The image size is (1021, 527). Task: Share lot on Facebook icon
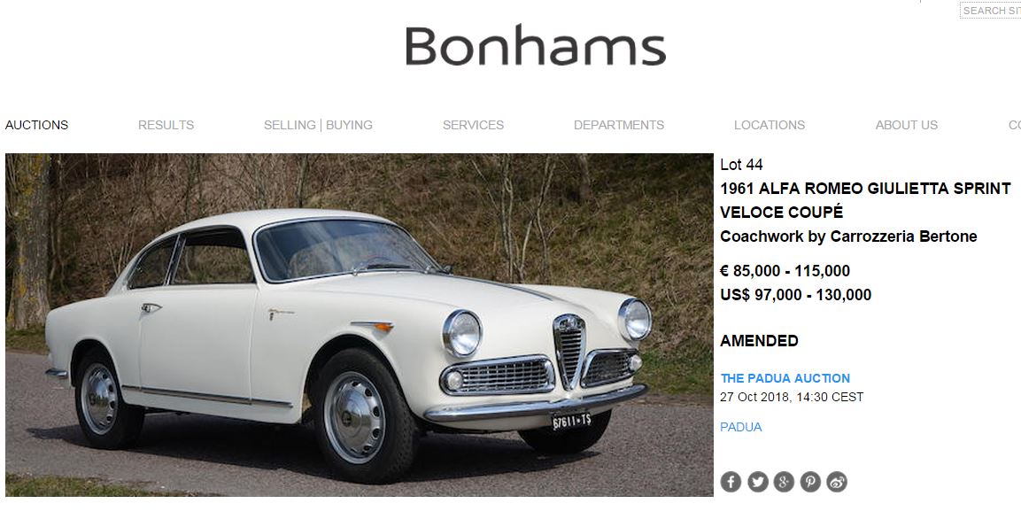[731, 482]
